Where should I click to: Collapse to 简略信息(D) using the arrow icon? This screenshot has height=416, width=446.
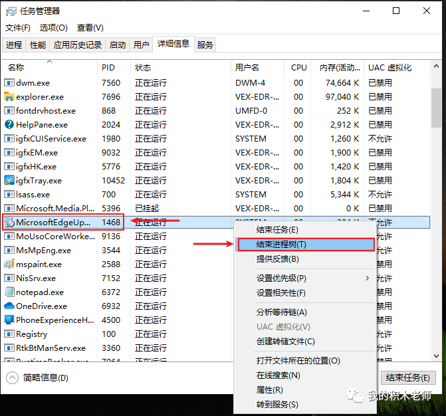(x=12, y=378)
